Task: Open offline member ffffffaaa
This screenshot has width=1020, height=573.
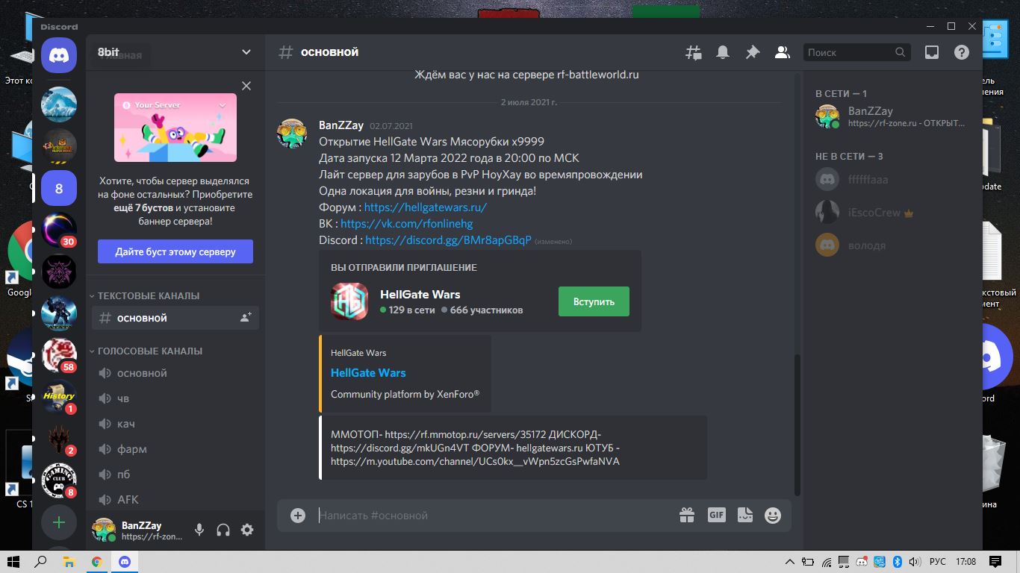Action: (895, 179)
